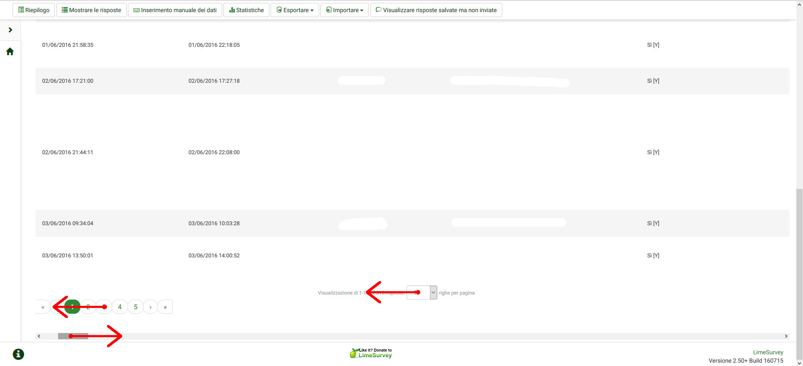Click Sì [Y] in the 03/06/2016 09:34:04 row
The width and height of the screenshot is (803, 366).
653,224
